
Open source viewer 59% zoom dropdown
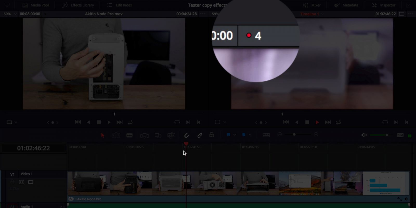pos(15,14)
